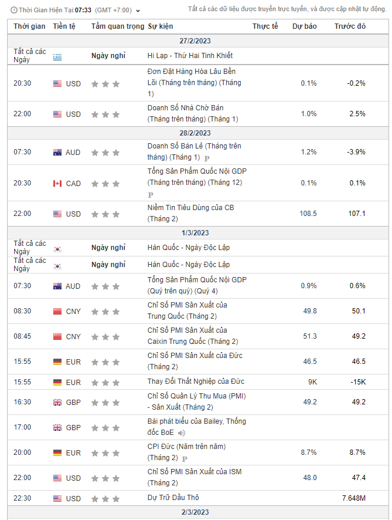
Task: Open Niềm Tin Tiêu Dùng của CB event
Action: [x=190, y=213]
